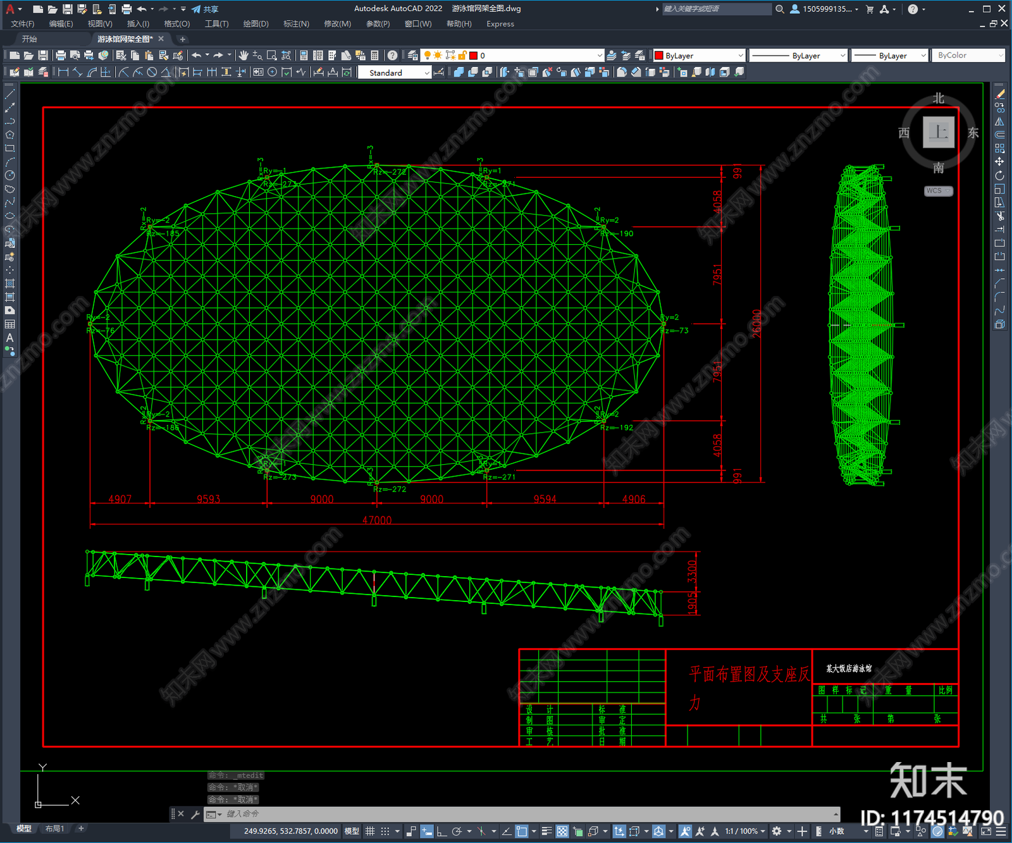Select the Linear dimension tool
The width and height of the screenshot is (1012, 843).
pos(63,72)
